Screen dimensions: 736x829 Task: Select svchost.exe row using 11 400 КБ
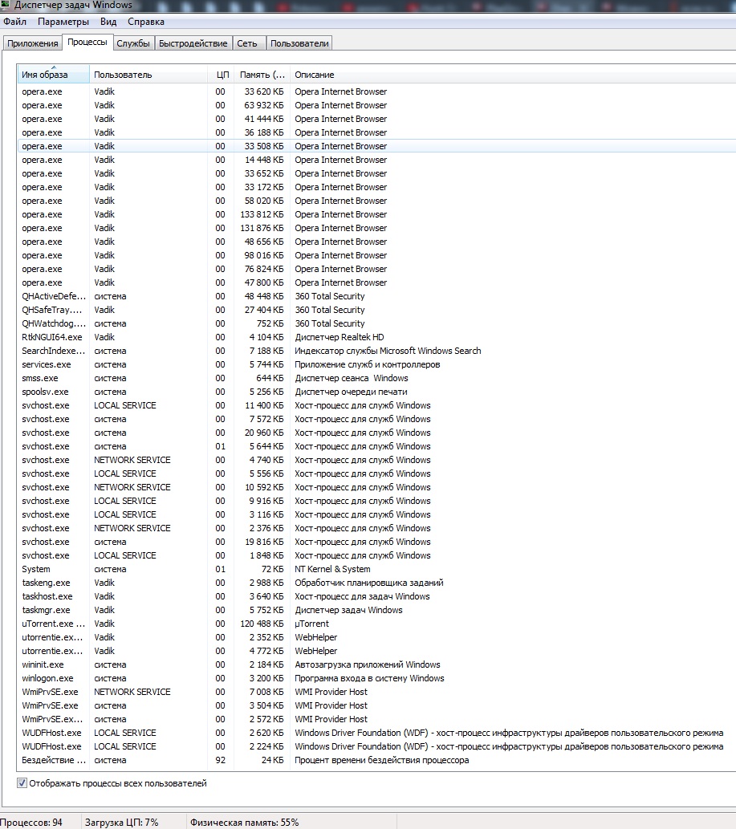point(376,405)
